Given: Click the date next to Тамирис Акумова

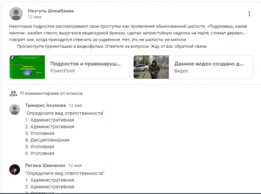Looking at the screenshot, I should pos(75,105).
